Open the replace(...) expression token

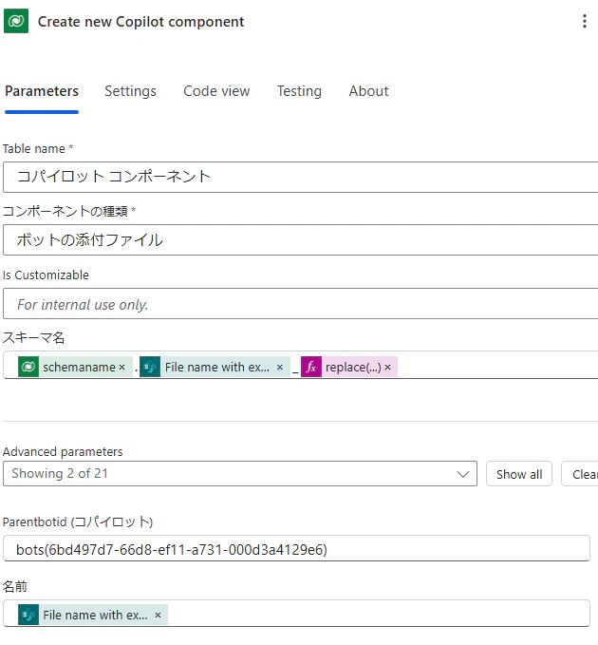(x=353, y=367)
